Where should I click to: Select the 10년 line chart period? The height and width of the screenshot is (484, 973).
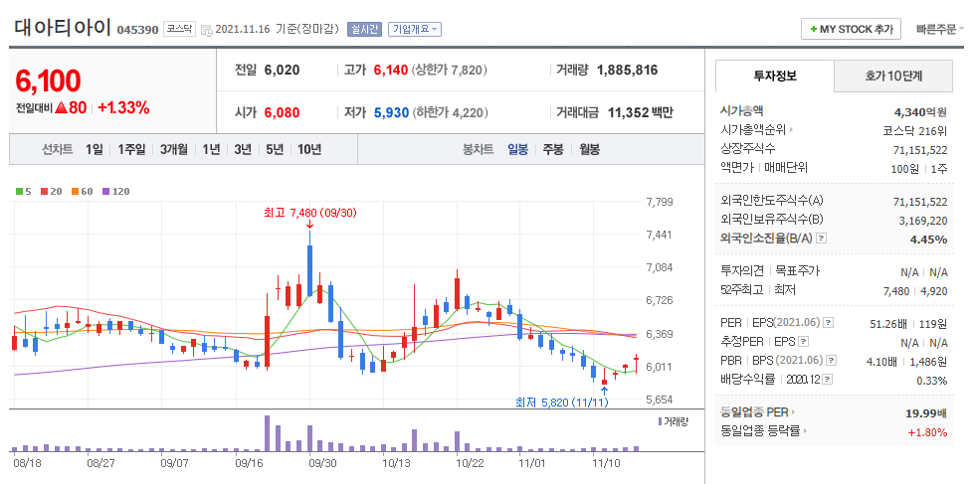309,149
